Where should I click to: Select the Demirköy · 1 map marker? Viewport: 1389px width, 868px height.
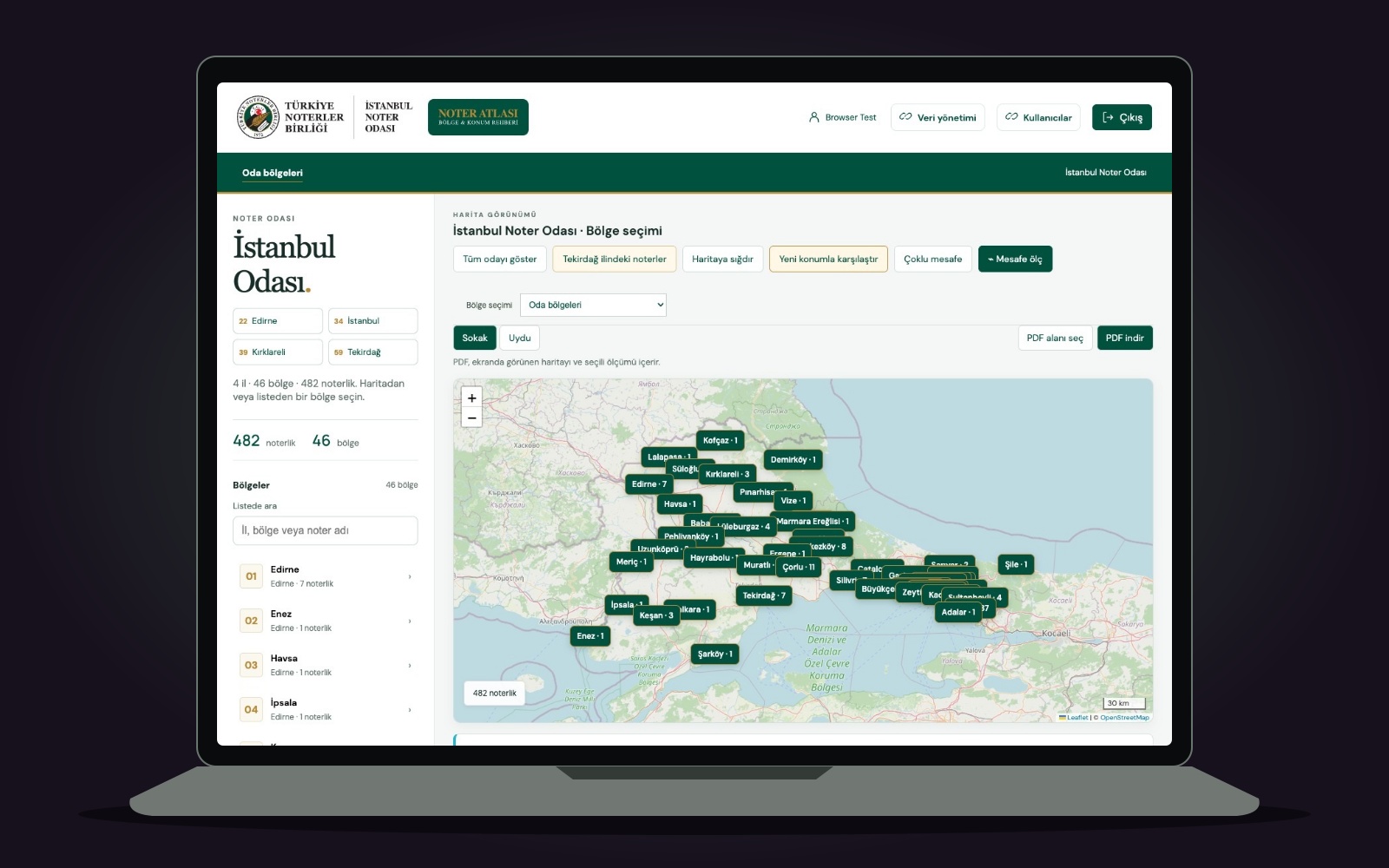[793, 459]
